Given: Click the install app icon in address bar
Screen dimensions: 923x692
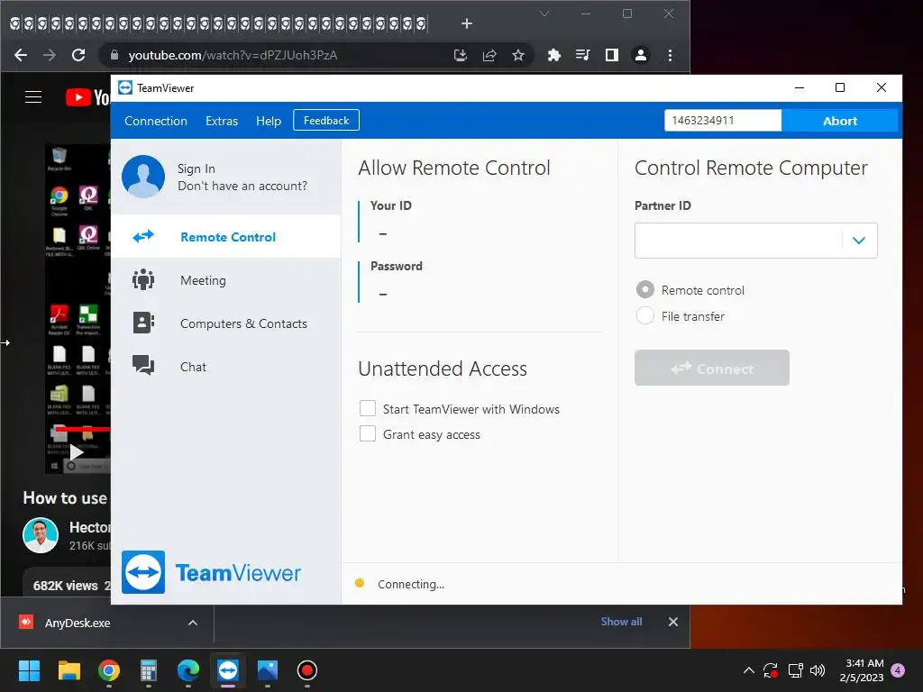Looking at the screenshot, I should click(x=461, y=55).
